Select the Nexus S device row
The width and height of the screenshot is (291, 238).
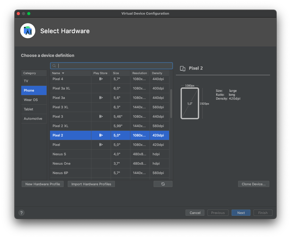pyautogui.click(x=109, y=154)
